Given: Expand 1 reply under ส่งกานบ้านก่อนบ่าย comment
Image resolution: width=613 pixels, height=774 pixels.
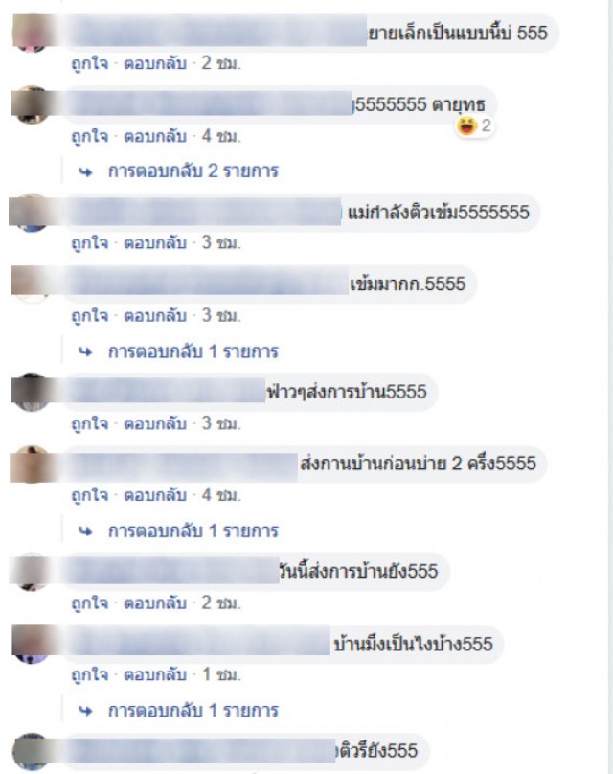Looking at the screenshot, I should coord(193,531).
